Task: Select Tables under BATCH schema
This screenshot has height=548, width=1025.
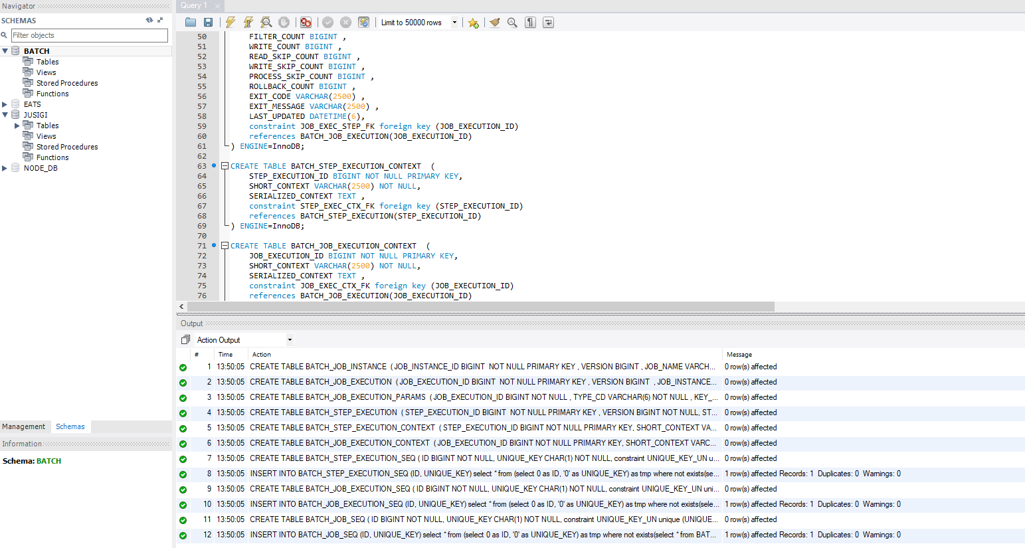Action: click(x=47, y=62)
